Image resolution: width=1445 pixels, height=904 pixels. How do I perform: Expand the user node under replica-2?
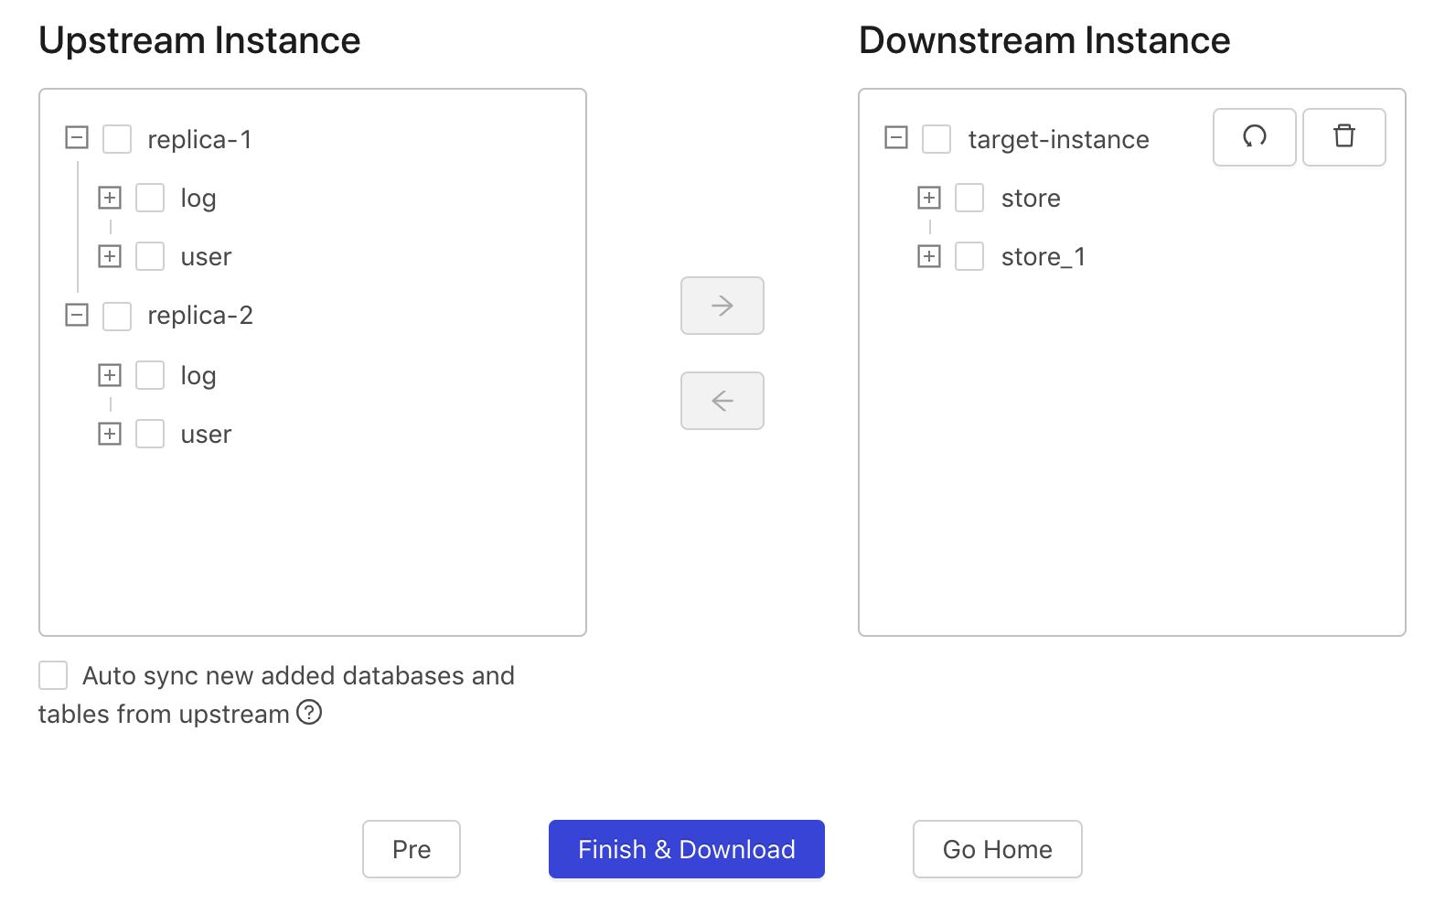110,434
